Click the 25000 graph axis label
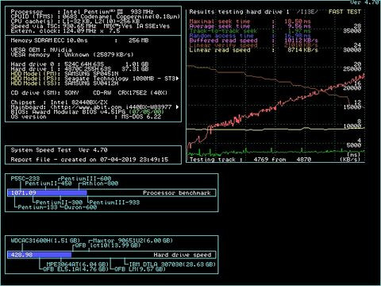Image resolution: width=381 pixels, height=286 pixels. point(352,69)
